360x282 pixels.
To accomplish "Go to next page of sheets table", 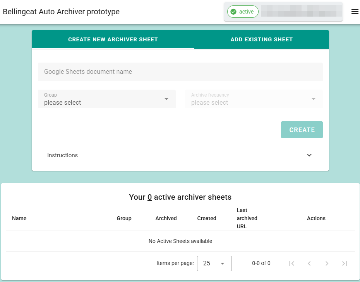I will (327, 263).
